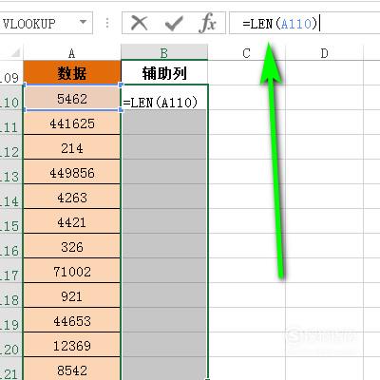
Task: Select cell containing 8542
Action: [x=72, y=369]
